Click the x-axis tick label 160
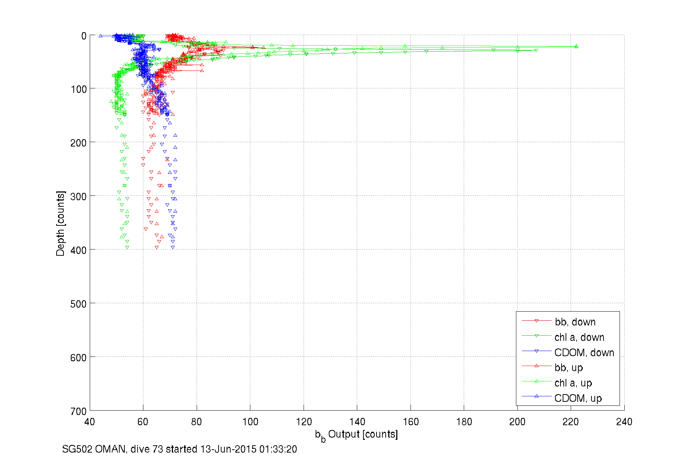The image size is (690, 461). 410,422
